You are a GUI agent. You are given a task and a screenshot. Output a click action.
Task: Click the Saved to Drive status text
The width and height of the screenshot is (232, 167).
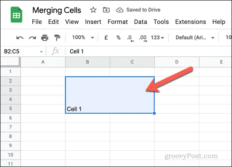pos(143,10)
